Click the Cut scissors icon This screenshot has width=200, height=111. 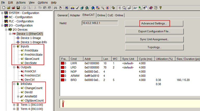click(x=35, y=8)
